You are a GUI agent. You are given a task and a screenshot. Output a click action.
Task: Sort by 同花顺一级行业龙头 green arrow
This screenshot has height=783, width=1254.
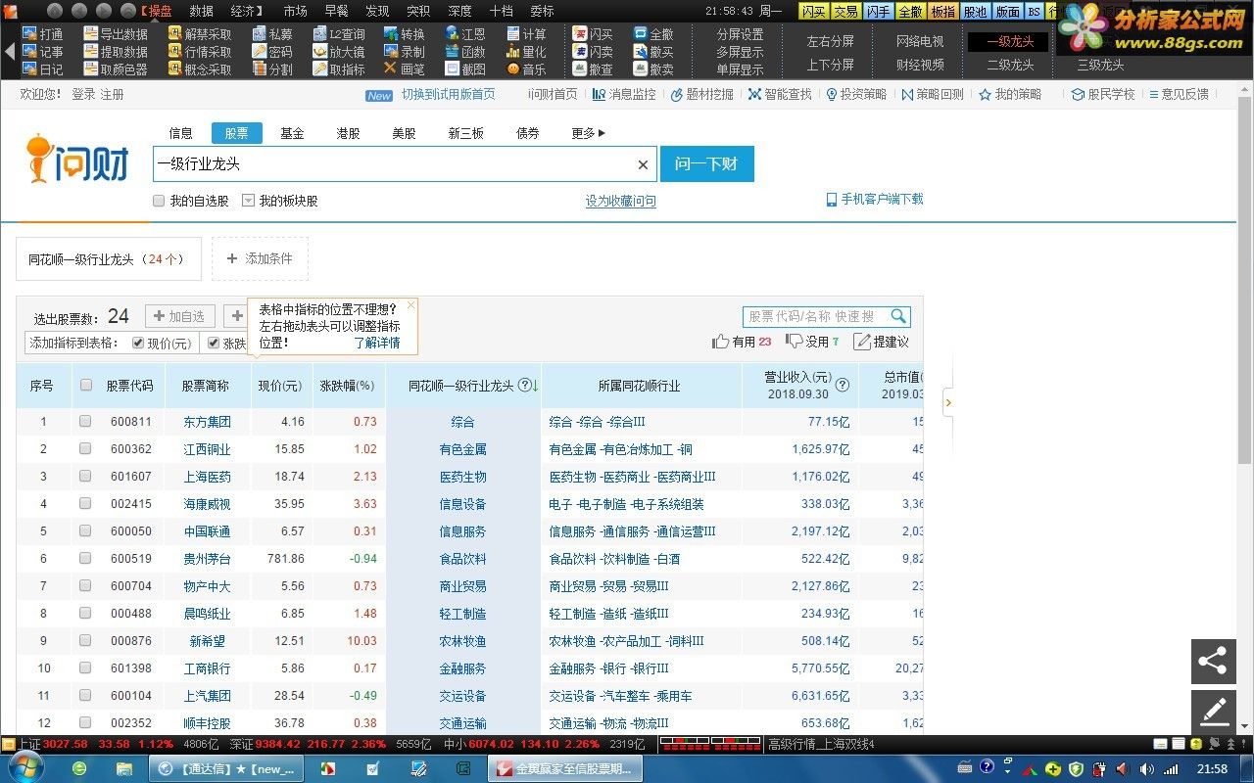tap(535, 386)
